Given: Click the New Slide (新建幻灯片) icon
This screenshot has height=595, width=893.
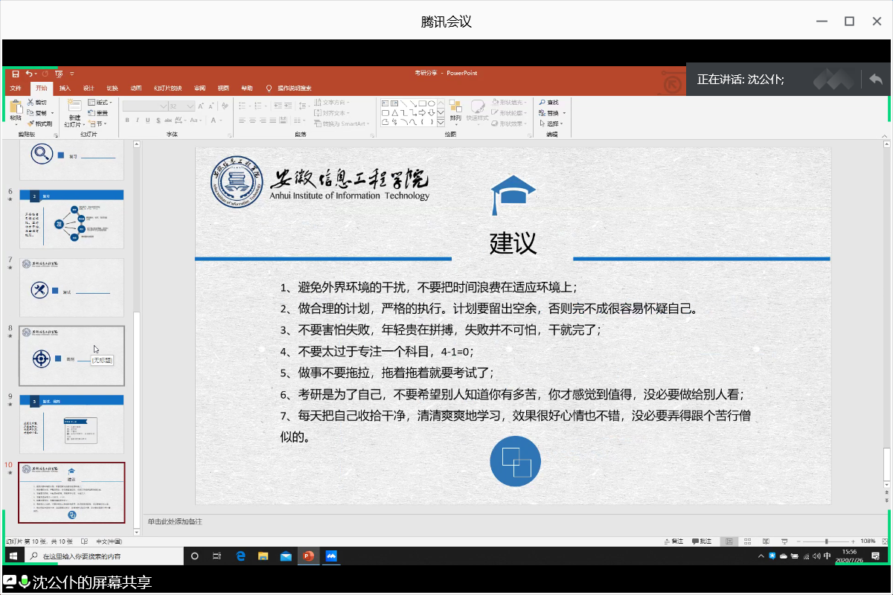Looking at the screenshot, I should [74, 106].
